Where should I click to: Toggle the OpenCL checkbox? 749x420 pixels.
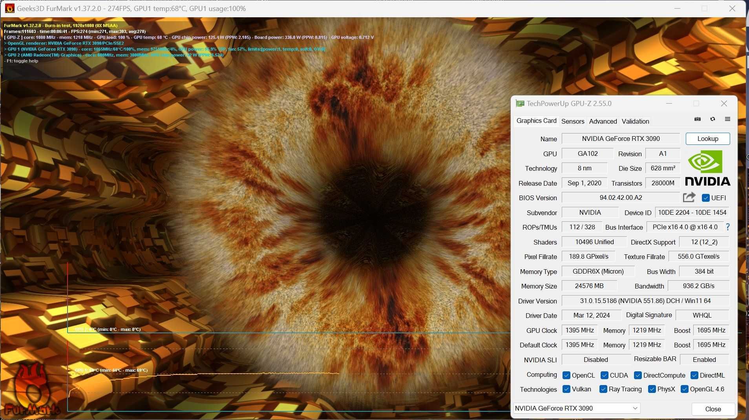(566, 375)
